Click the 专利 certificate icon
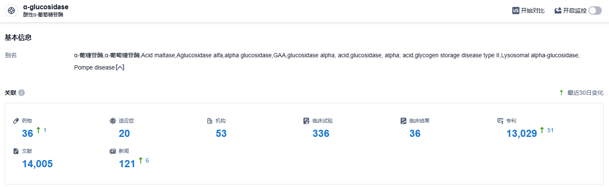 tap(500, 121)
